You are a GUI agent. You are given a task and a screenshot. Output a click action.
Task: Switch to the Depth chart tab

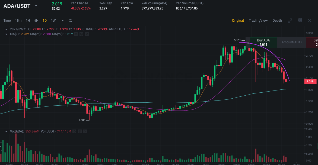277,21
